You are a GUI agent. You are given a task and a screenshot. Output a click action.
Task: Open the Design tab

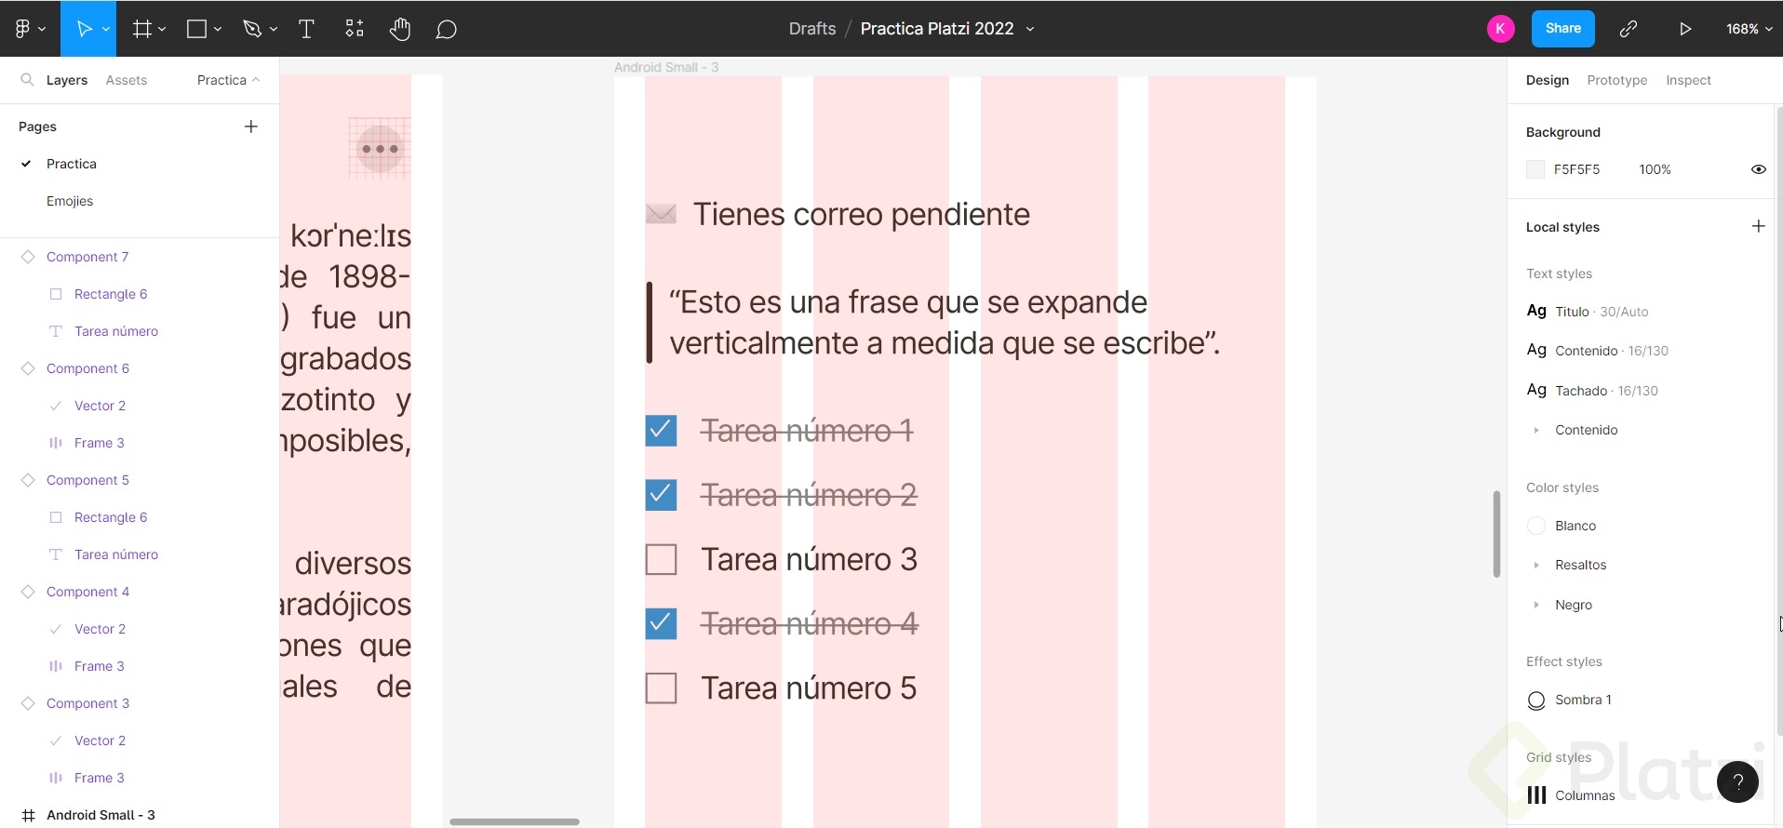pos(1548,80)
